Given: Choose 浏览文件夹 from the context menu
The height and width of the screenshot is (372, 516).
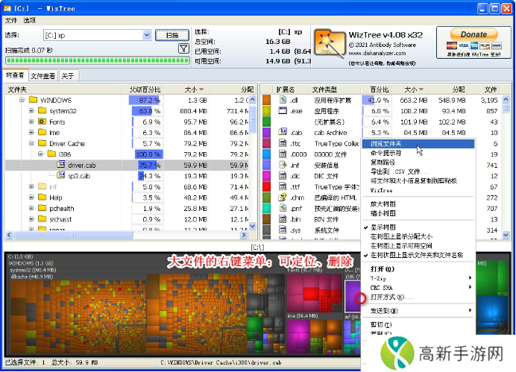Looking at the screenshot, I should [386, 143].
